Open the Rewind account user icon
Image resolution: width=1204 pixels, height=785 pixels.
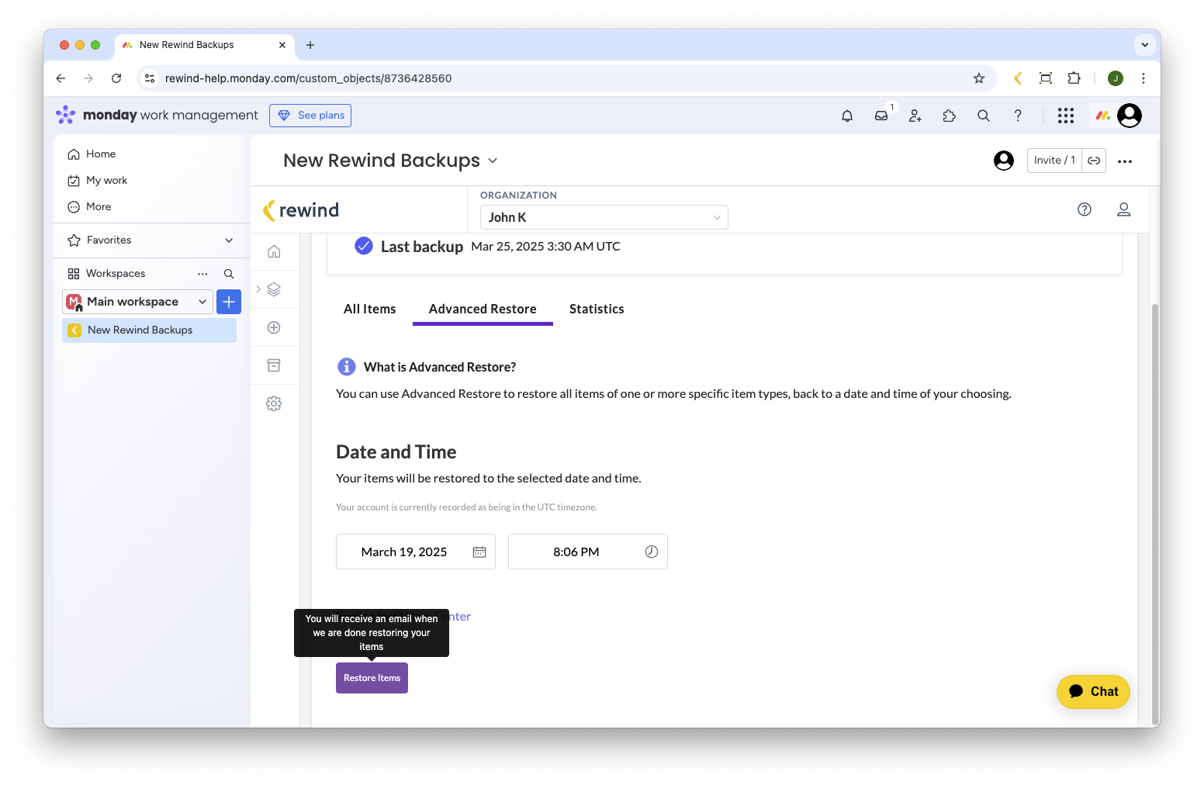pos(1123,209)
